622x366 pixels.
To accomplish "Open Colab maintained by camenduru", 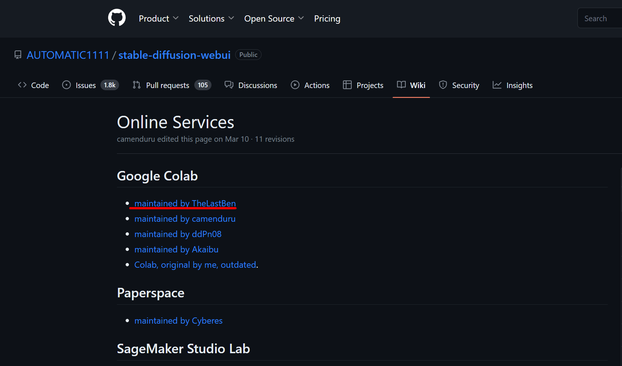I will click(185, 219).
